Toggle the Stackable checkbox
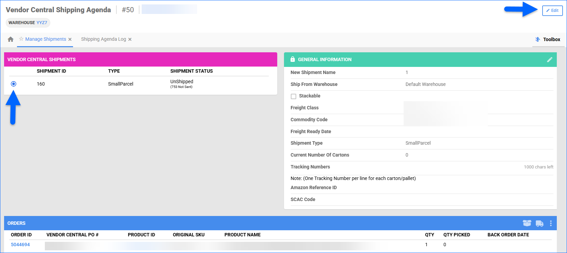Image resolution: width=567 pixels, height=253 pixels. pyautogui.click(x=294, y=96)
